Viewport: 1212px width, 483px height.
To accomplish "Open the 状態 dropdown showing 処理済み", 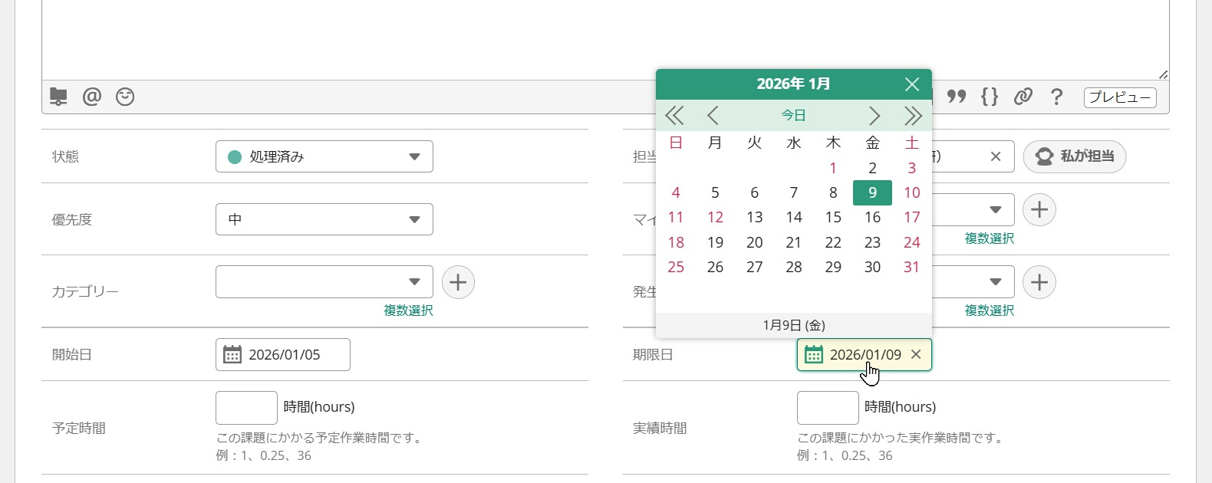I will click(324, 156).
